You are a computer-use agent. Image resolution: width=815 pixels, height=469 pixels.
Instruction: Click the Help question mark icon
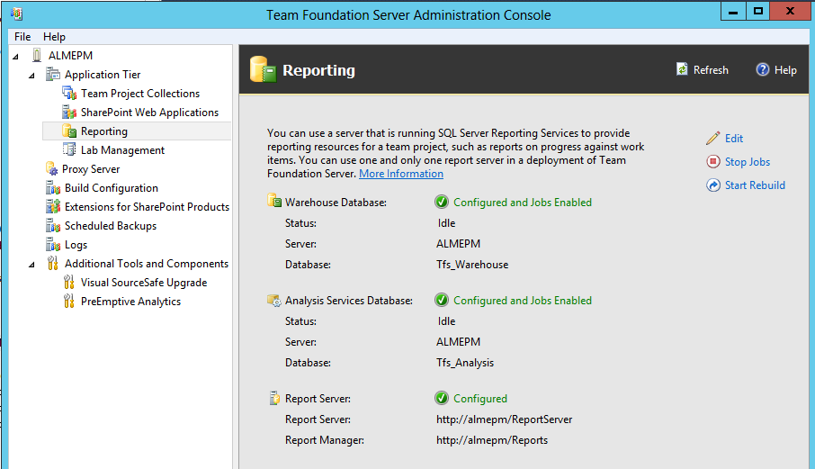point(762,69)
